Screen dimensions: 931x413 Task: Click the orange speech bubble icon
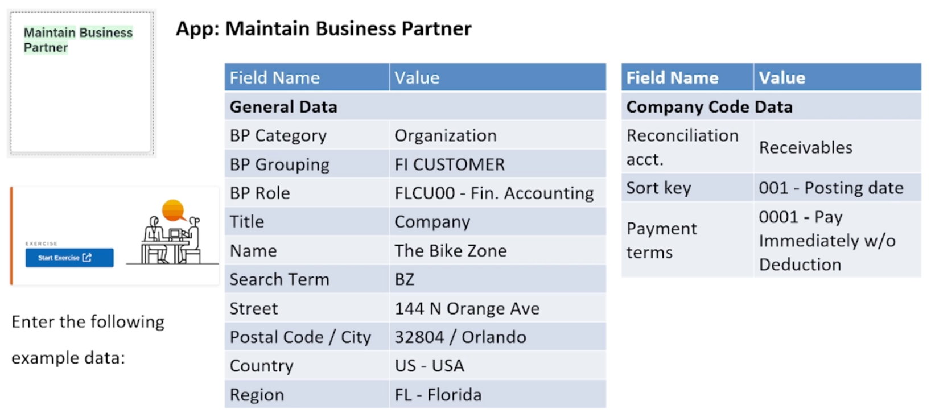[x=174, y=211]
